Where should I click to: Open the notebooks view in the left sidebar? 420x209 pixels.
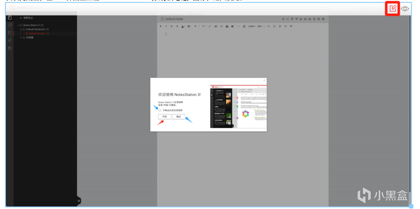pos(10,18)
